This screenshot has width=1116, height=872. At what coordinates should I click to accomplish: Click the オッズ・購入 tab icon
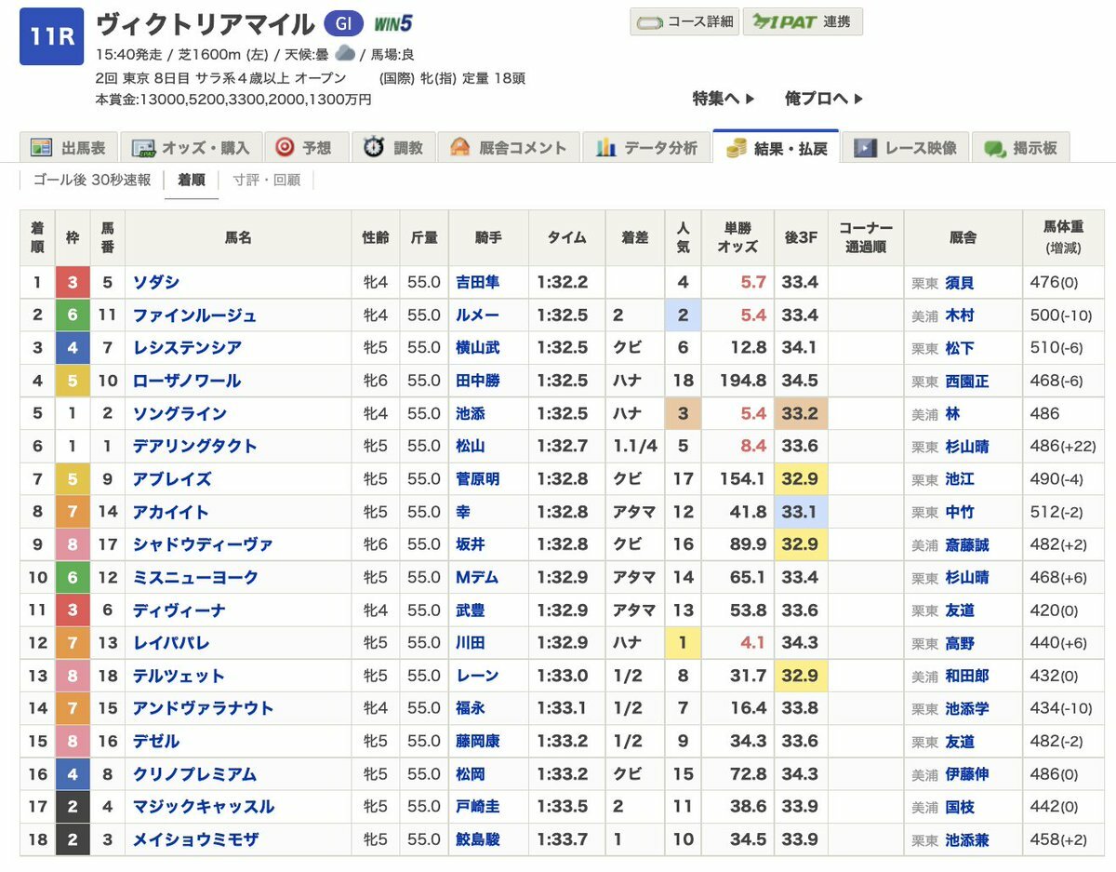141,147
